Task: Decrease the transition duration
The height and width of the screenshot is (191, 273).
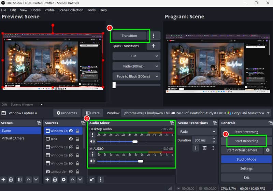Action: [x=214, y=142]
